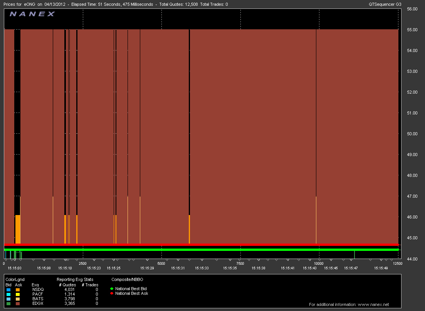Click the 15:15:49 time label
Image resolution: width=425 pixels, height=311 pixels.
coord(381,268)
